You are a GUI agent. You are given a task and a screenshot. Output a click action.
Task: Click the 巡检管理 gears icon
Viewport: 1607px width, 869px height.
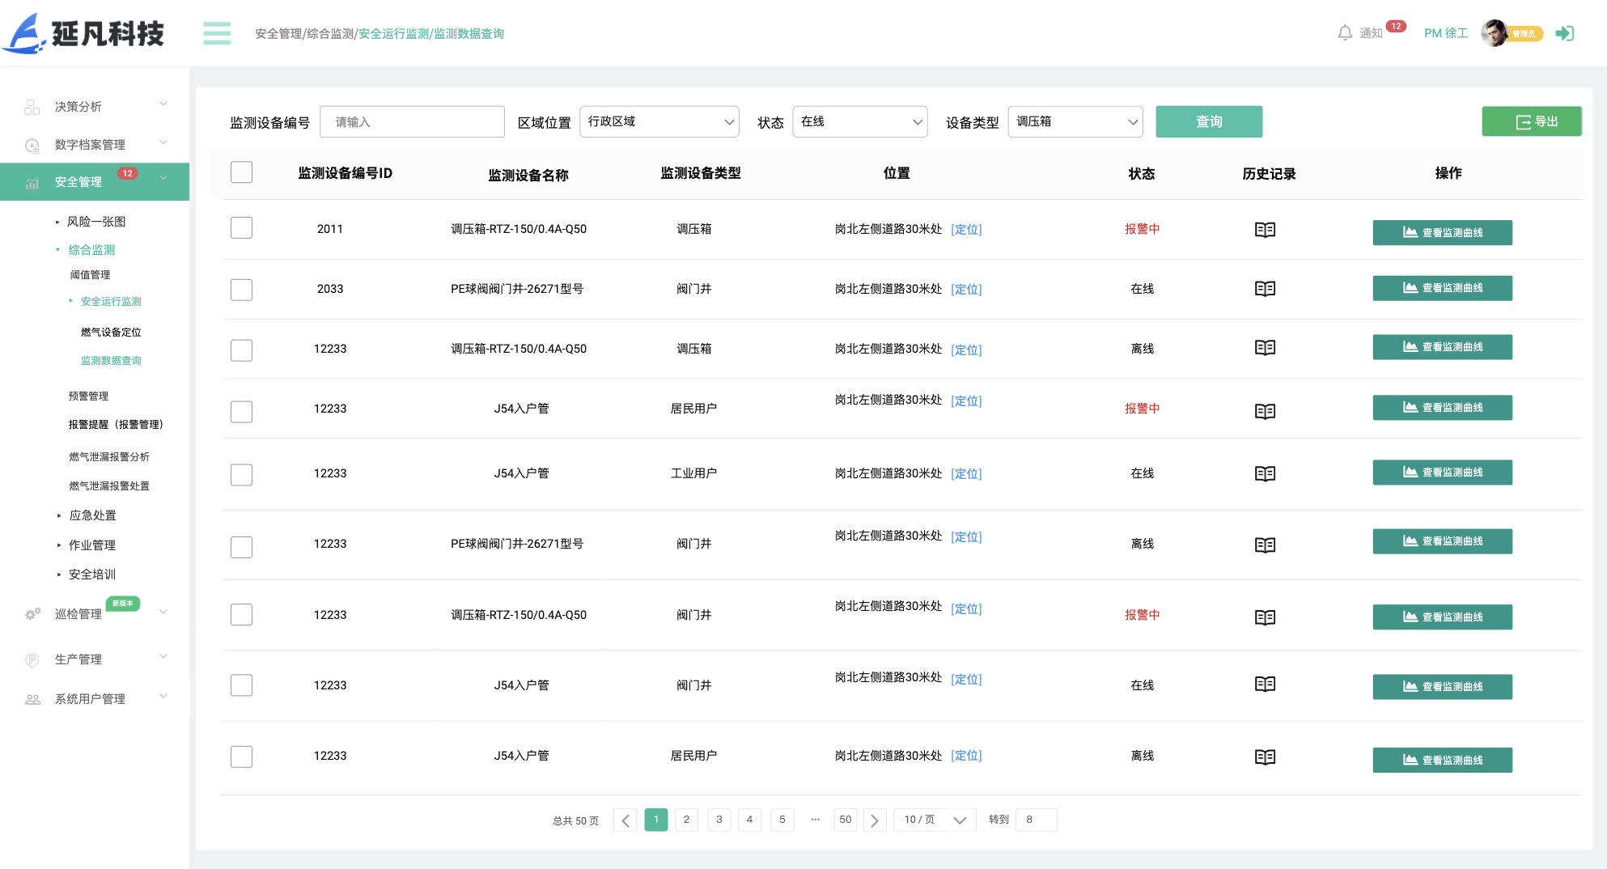click(32, 614)
